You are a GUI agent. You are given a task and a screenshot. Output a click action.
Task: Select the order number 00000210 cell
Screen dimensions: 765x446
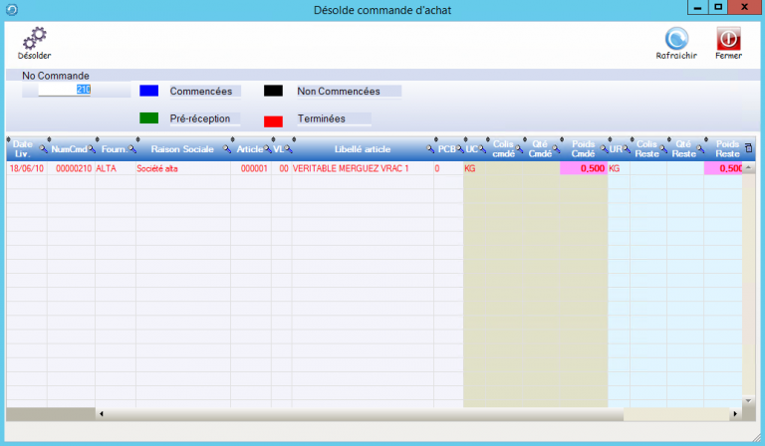tap(73, 169)
